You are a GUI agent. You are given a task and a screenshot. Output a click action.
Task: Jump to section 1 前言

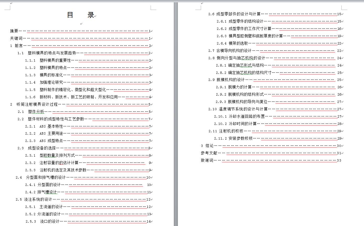tap(80, 46)
